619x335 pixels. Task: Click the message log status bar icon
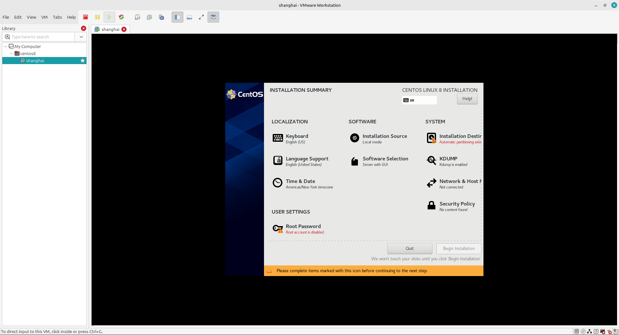point(616,331)
